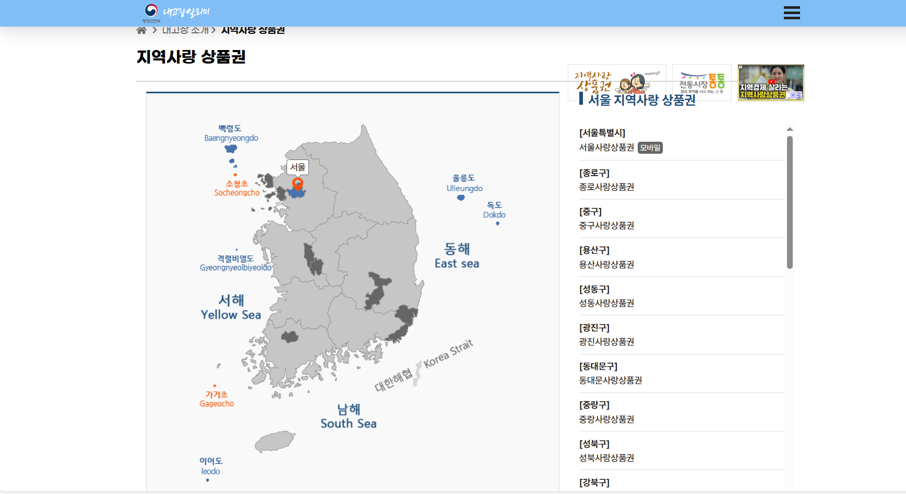Select Jeju island on the map
Screen dimensions: 906x494
[275, 441]
